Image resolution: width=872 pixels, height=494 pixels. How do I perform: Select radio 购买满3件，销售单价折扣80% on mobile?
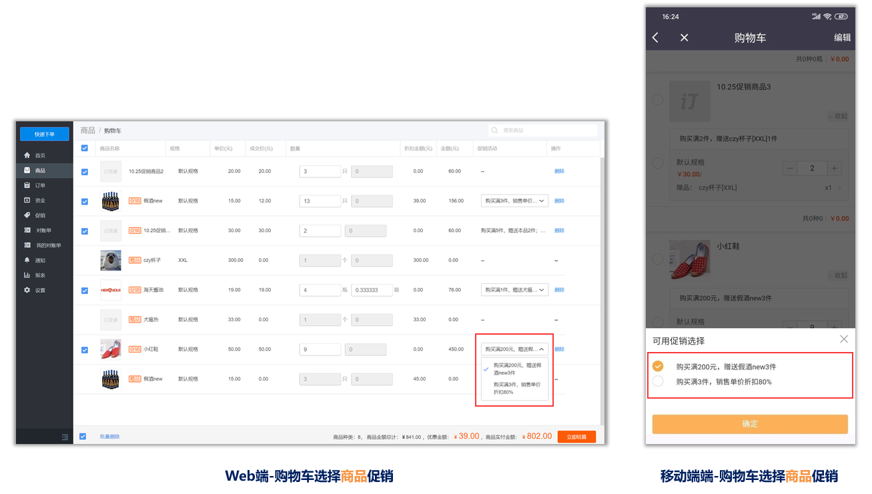[x=658, y=381]
